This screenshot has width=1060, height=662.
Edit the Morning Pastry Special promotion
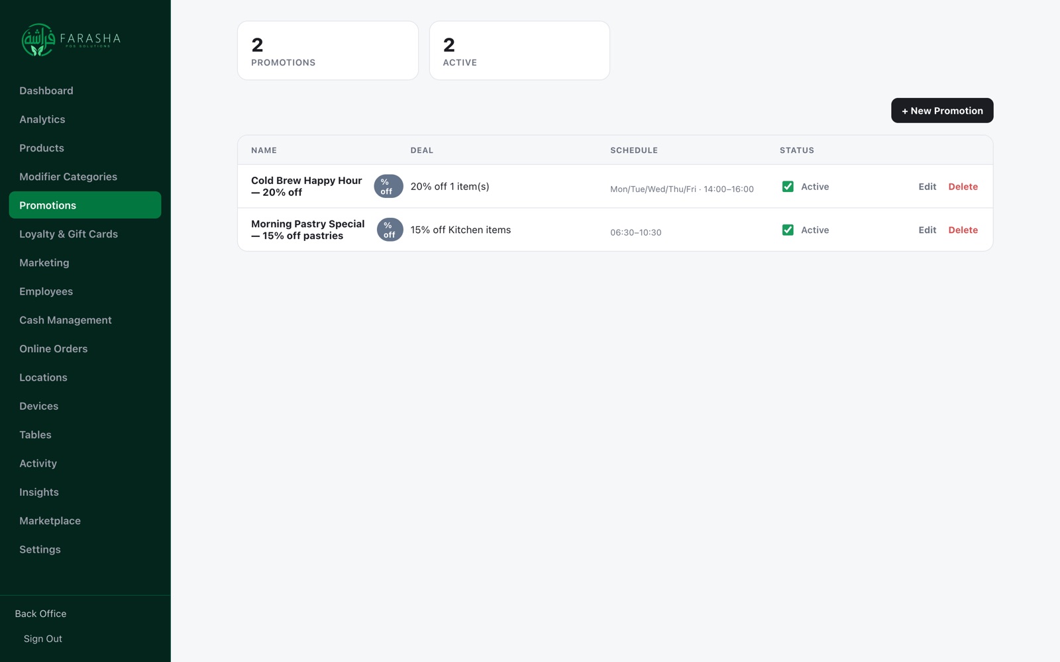[927, 230]
